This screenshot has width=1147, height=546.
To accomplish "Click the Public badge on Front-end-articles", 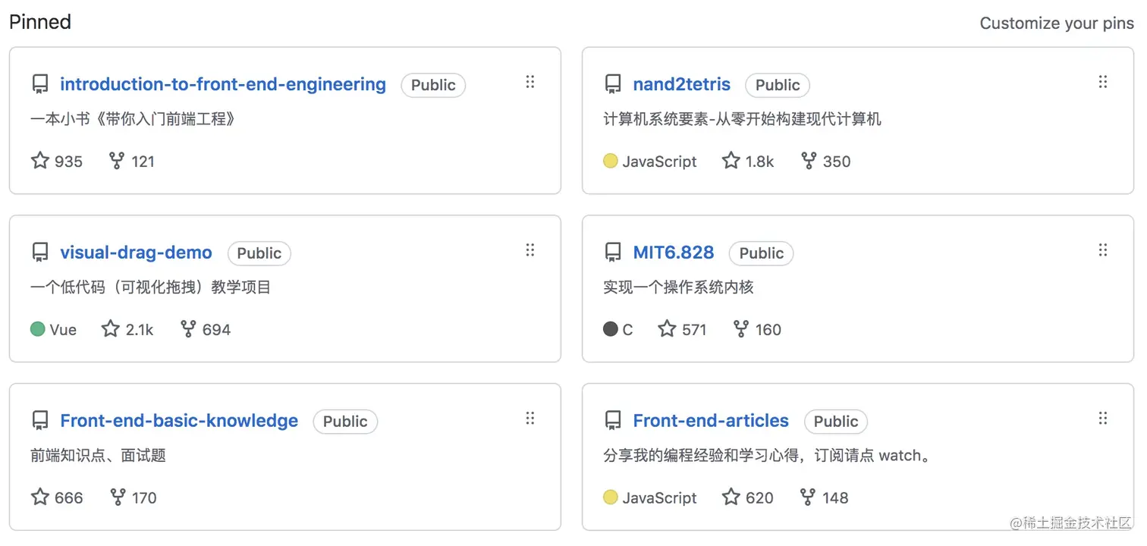I will click(x=835, y=422).
